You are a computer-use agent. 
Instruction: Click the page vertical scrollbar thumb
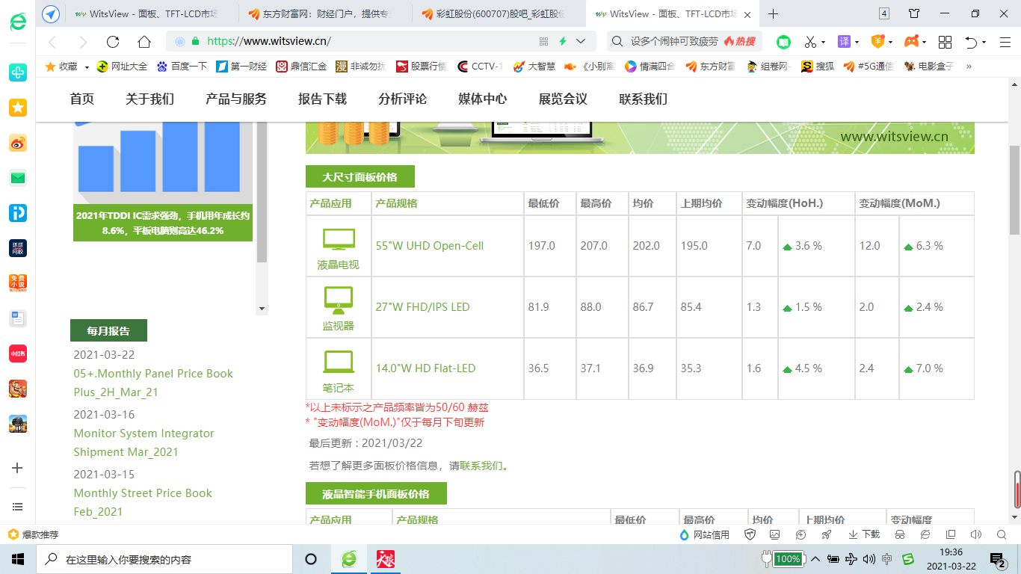[1014, 190]
